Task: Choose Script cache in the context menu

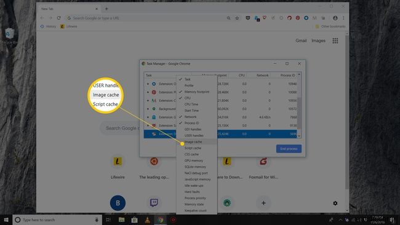Action: click(x=197, y=148)
